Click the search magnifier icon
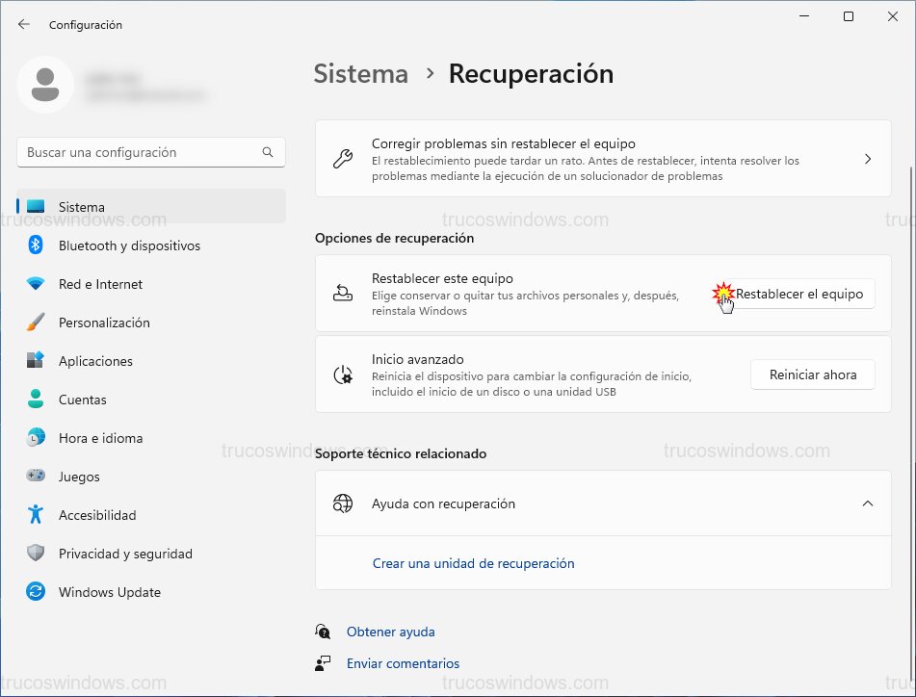 point(267,151)
